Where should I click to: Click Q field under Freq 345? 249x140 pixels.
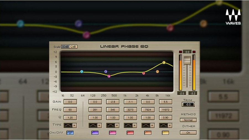[x=113, y=117]
